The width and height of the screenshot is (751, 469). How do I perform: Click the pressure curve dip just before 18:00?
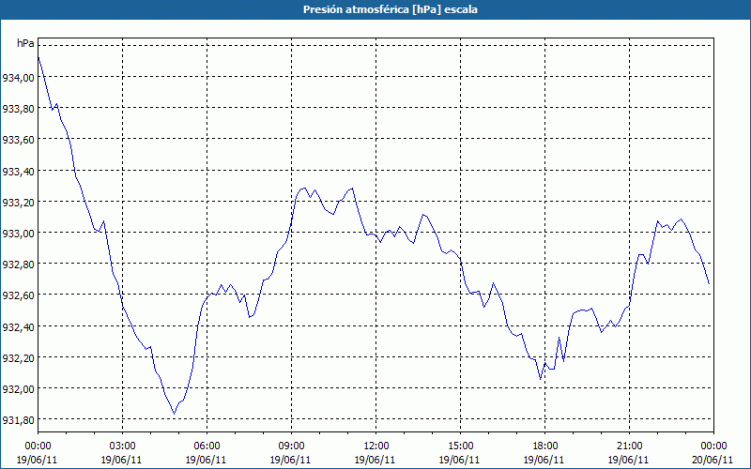point(541,379)
